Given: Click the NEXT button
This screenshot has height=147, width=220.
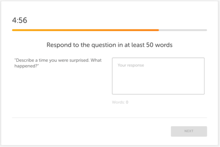Looking at the screenshot, I should point(189,131).
